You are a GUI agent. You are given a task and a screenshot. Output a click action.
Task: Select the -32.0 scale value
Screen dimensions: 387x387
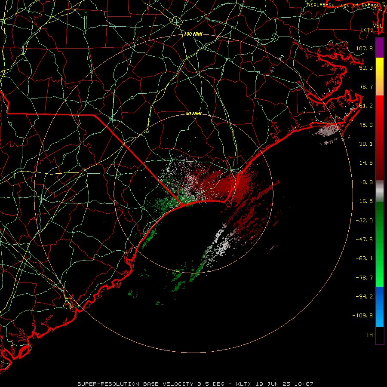click(x=364, y=221)
